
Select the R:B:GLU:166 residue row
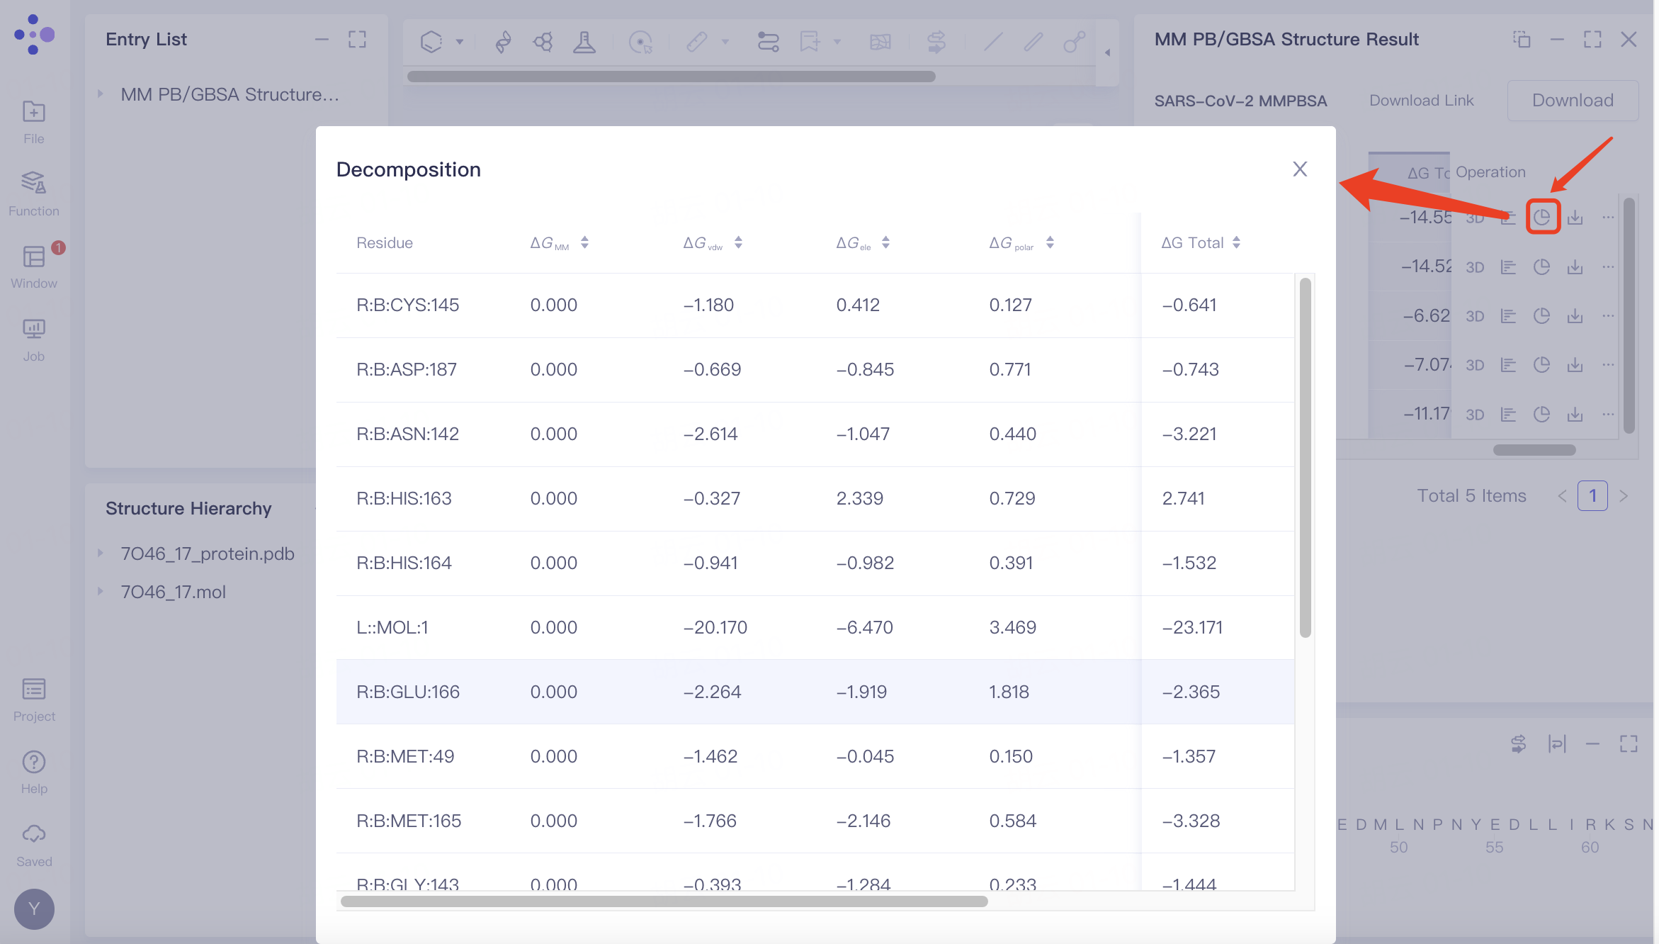pyautogui.click(x=408, y=692)
